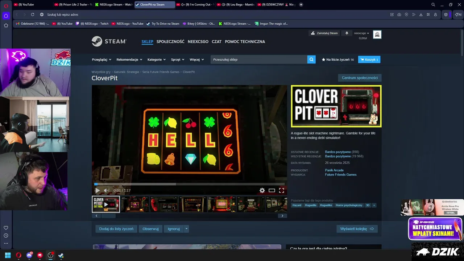The height and width of the screenshot is (261, 464).
Task: Open the Steam account avatar
Action: (377, 34)
